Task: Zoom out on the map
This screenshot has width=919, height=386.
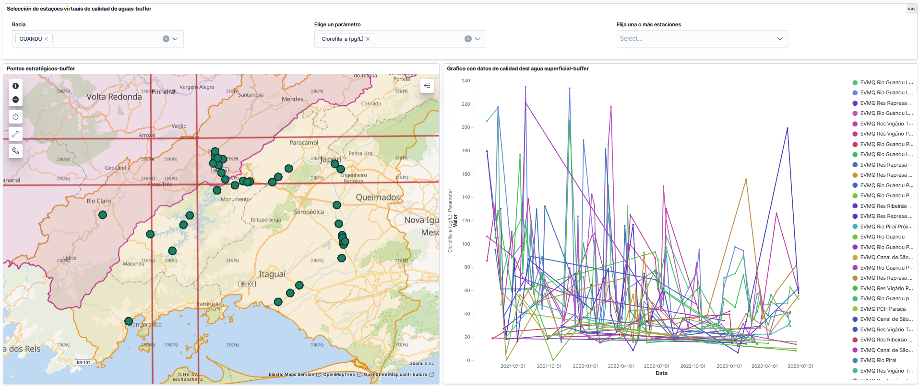Action: coord(15,100)
